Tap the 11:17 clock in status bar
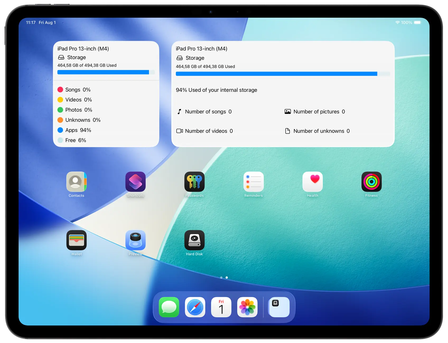Viewport: 448px width, 343px height. coord(31,23)
